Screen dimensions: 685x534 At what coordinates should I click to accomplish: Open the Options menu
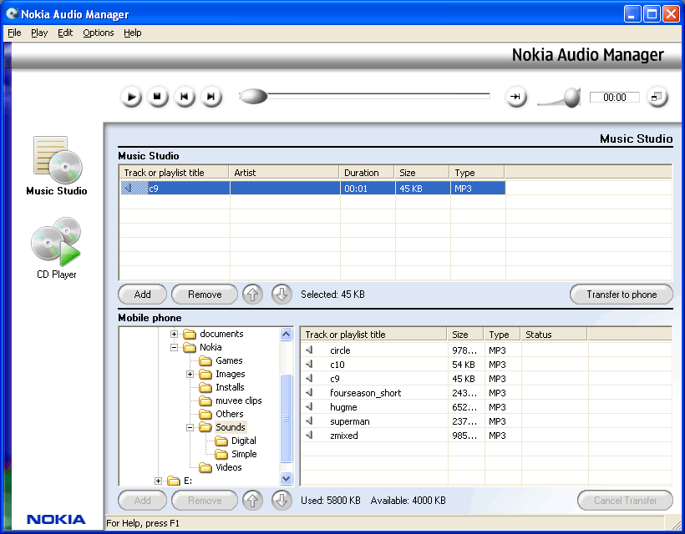click(99, 33)
